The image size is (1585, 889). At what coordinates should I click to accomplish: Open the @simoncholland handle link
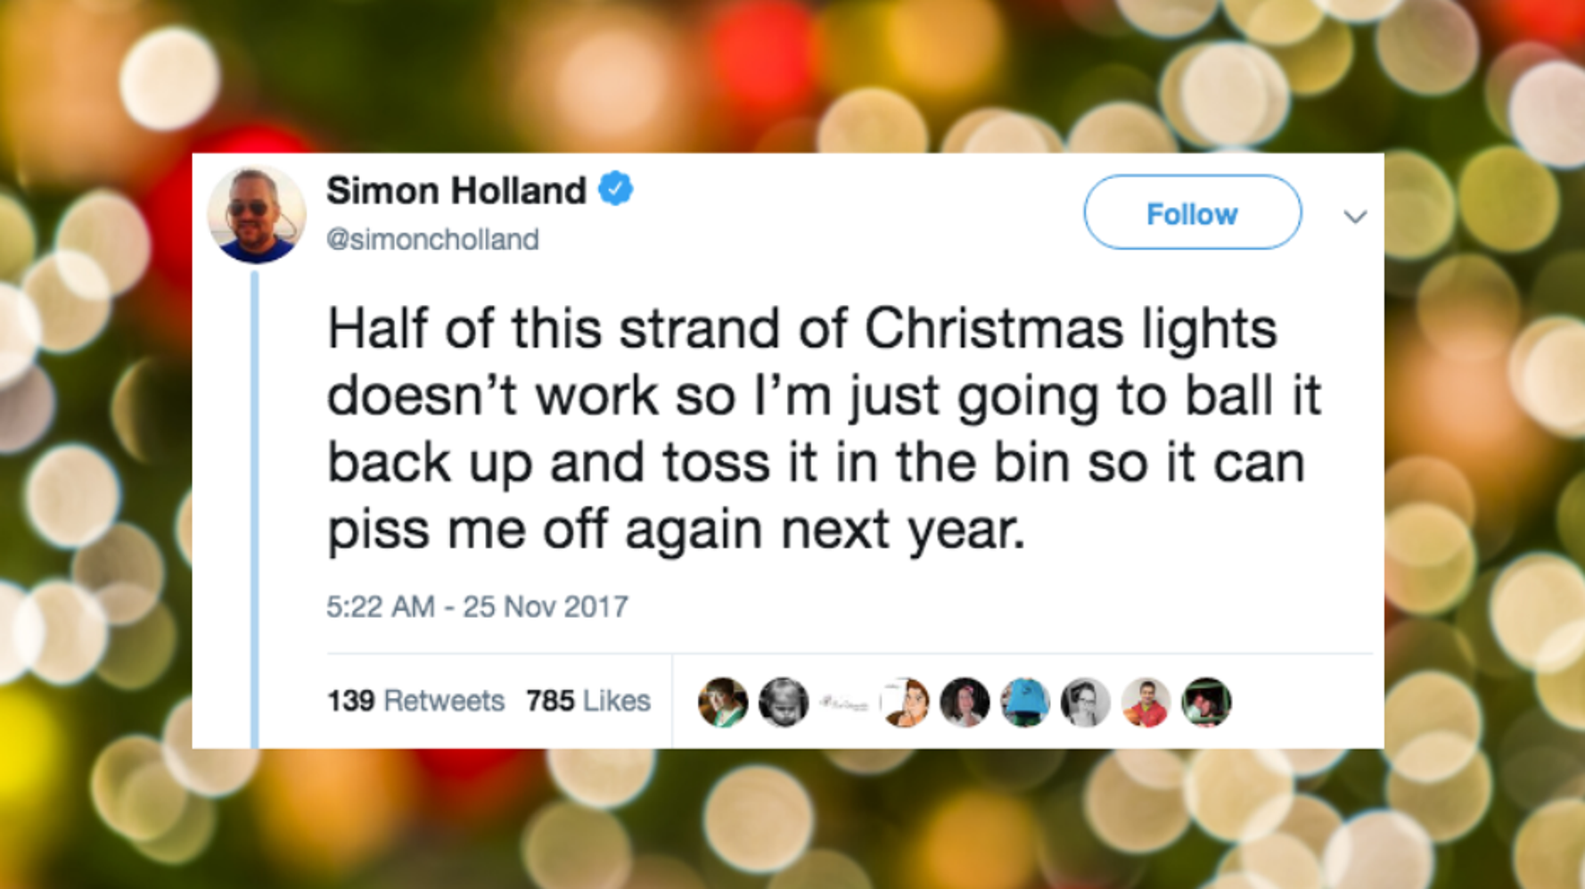432,239
